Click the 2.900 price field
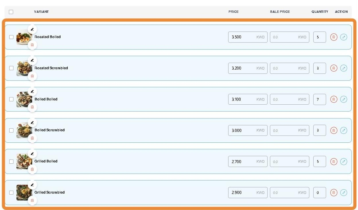 [x=248, y=193]
